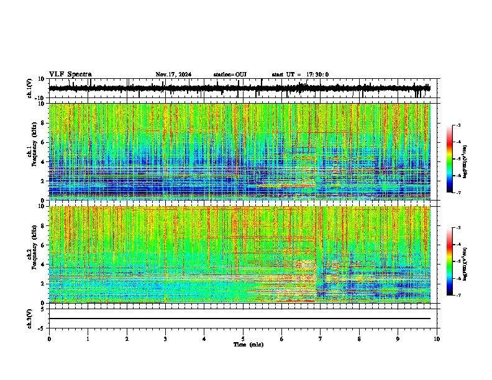Screen dimensions: 492x380
Task: Click the ch.1 color scale log(PSD) unit label
Action: (x=465, y=161)
